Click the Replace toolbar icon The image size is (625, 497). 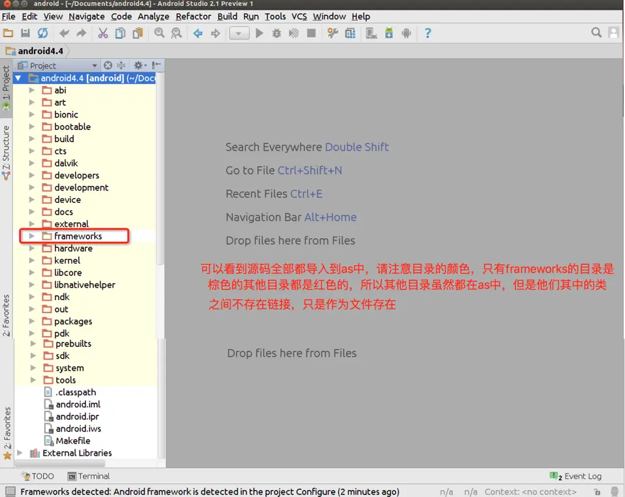click(x=176, y=33)
